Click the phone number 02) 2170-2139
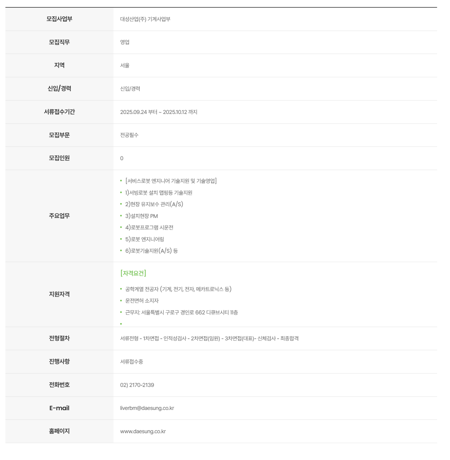 137,385
